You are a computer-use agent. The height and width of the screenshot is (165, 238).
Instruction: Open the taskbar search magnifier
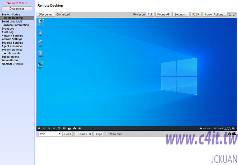point(44,129)
